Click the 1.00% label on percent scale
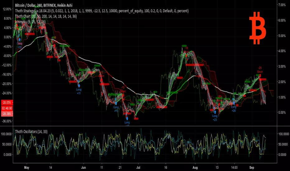This screenshot has width=290, height=171. tap(282, 97)
